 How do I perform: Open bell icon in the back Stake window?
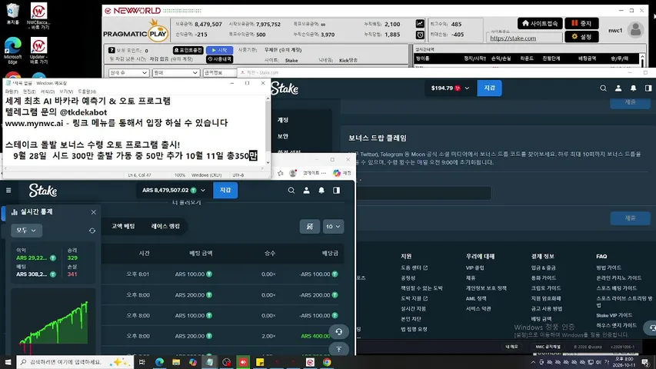[x=634, y=88]
